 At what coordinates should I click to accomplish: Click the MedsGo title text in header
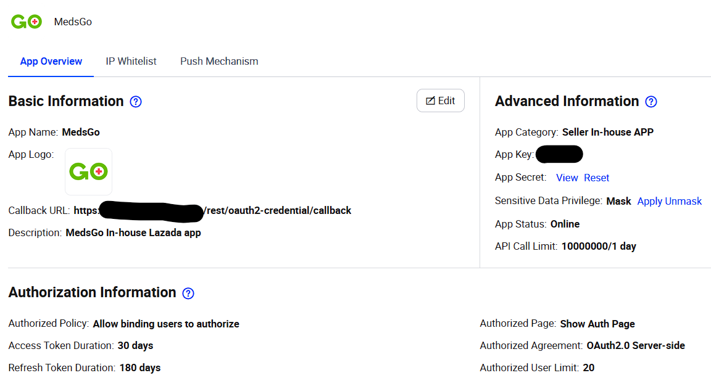[x=73, y=22]
